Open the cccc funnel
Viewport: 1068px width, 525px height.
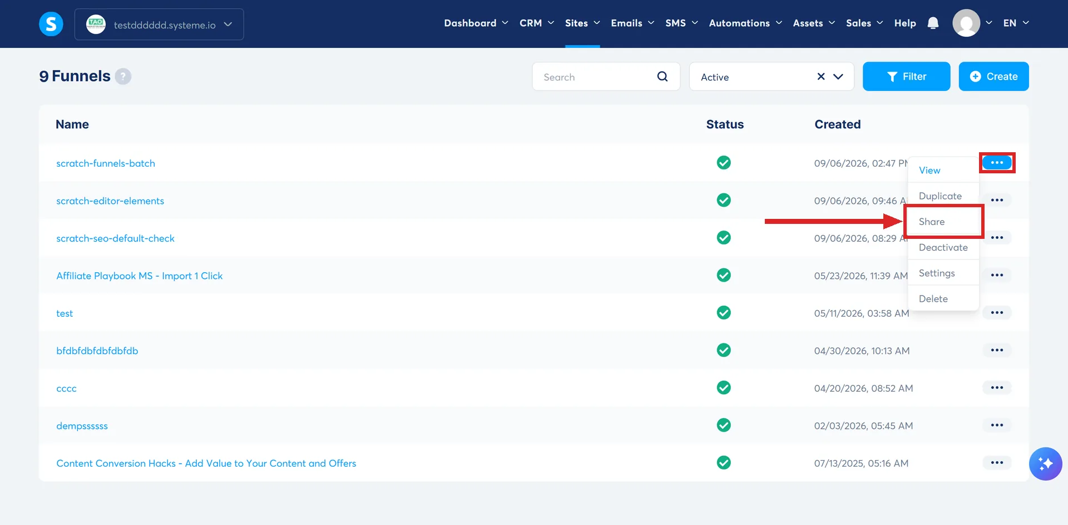(x=66, y=388)
